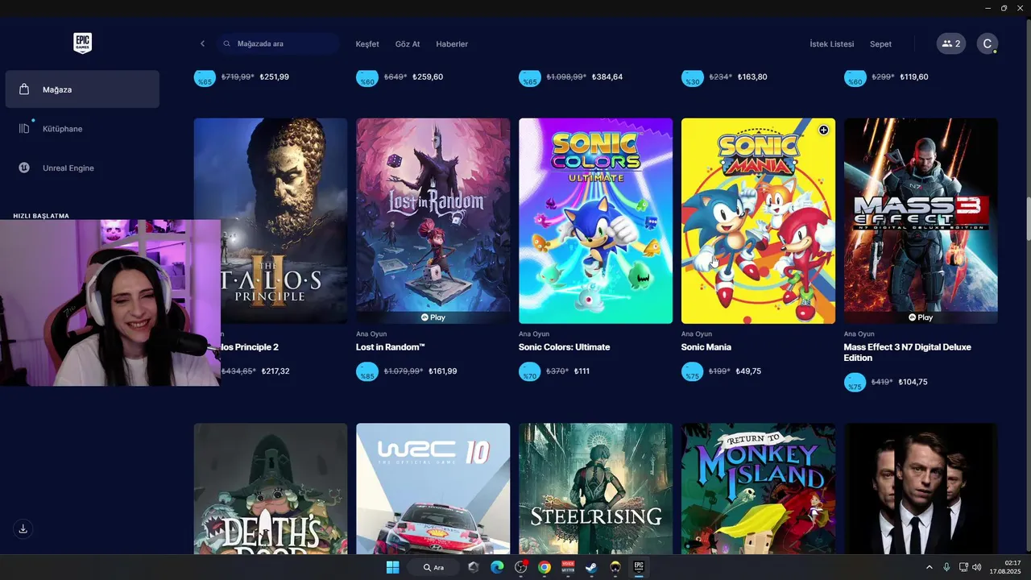Image resolution: width=1031 pixels, height=580 pixels.
Task: Click the ₺161,99 price of Lost in Random
Action: pyautogui.click(x=442, y=371)
